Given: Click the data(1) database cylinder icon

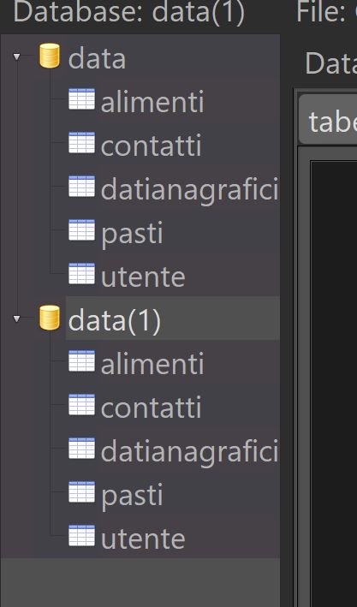Looking at the screenshot, I should (50, 318).
